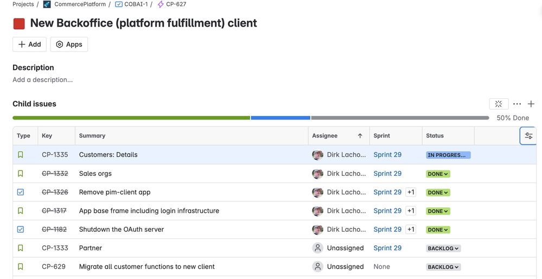Open the COBAI-1 breadcrumb link
The height and width of the screenshot is (279, 542).
click(x=136, y=4)
